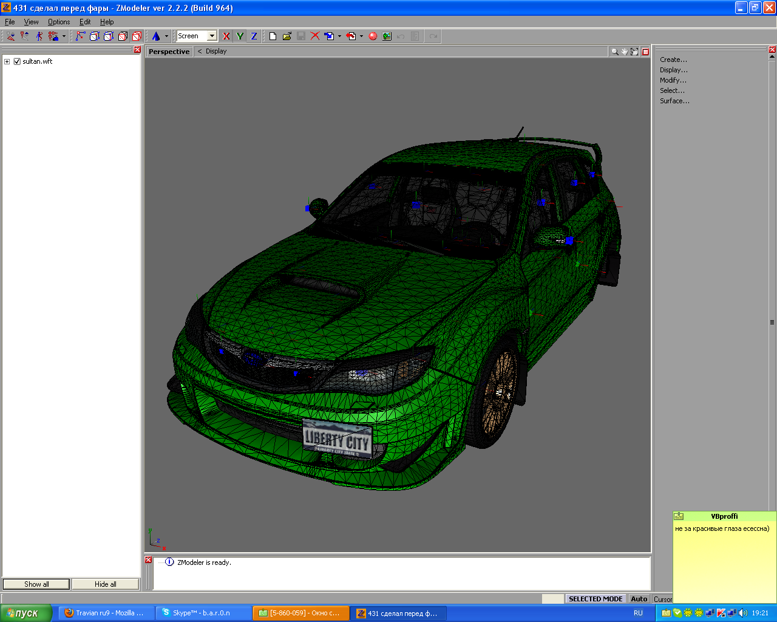
Task: Click the zoom magnifier icon in viewport
Action: [615, 52]
